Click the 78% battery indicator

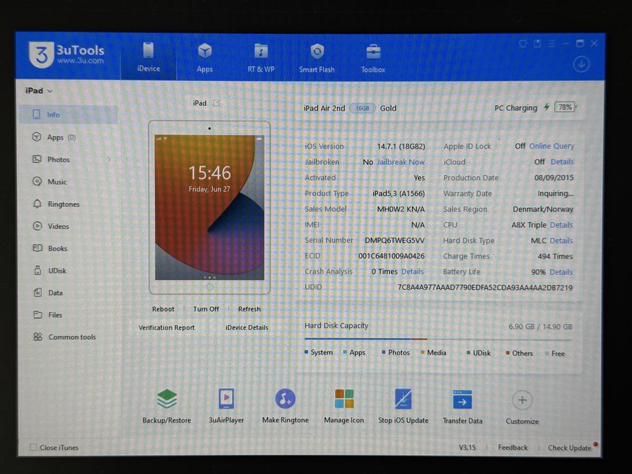coord(564,107)
